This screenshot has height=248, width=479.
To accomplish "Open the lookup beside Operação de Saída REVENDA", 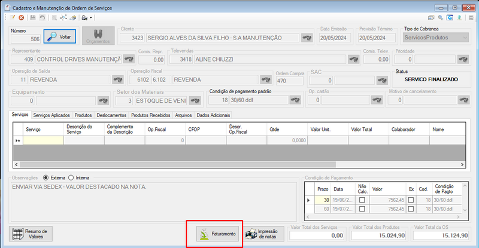I will tap(118, 79).
